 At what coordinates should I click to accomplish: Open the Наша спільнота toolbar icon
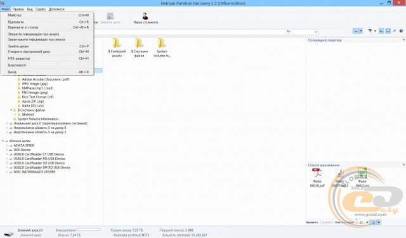click(145, 18)
